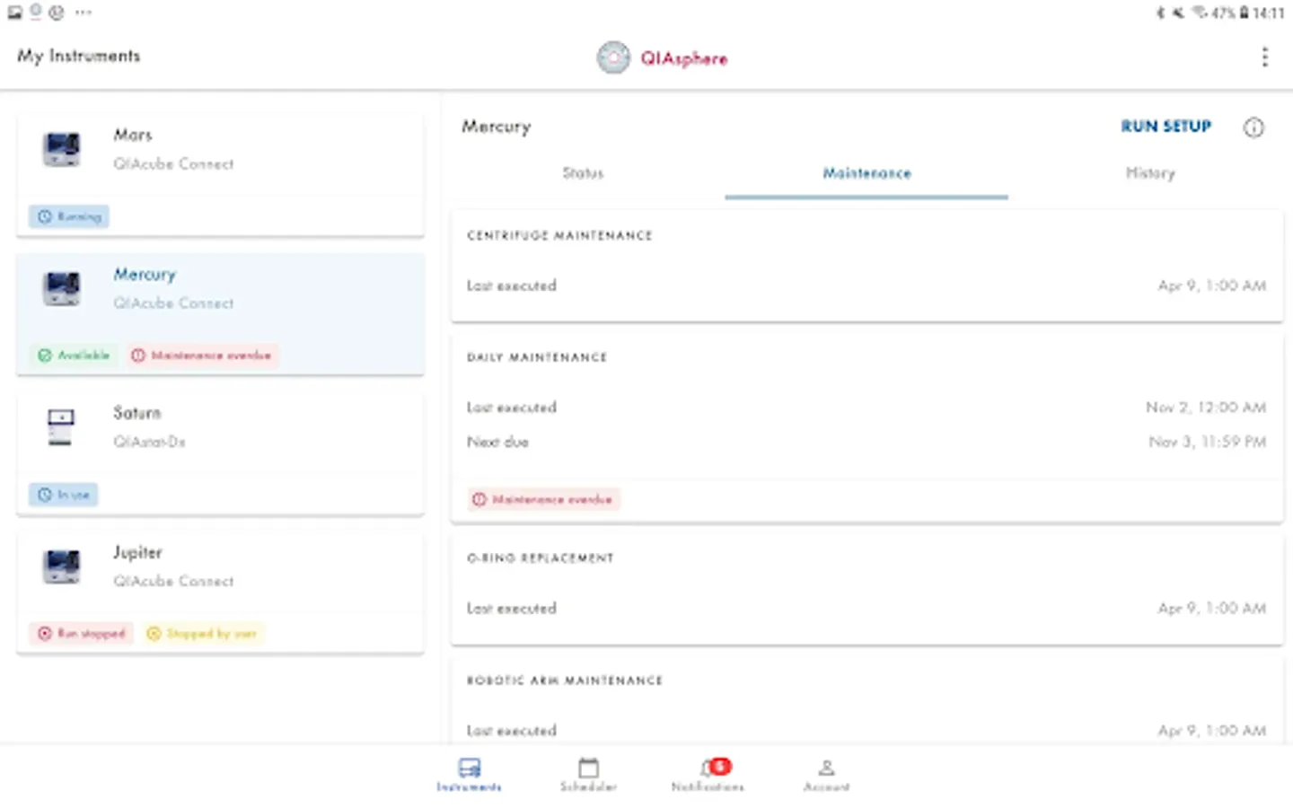
Task: Click the Saturn QIAstat-Dx device icon
Action: pyautogui.click(x=60, y=427)
